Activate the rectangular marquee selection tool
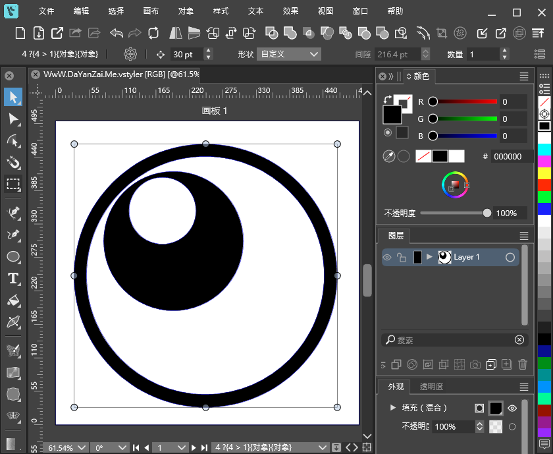The width and height of the screenshot is (553, 454). [x=13, y=185]
